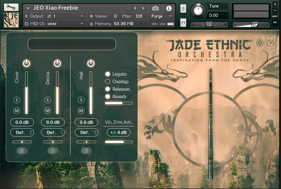Open the help question mark icon

(x=270, y=43)
